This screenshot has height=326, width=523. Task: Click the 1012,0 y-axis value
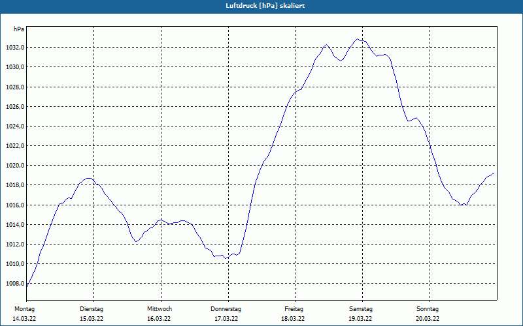point(15,244)
